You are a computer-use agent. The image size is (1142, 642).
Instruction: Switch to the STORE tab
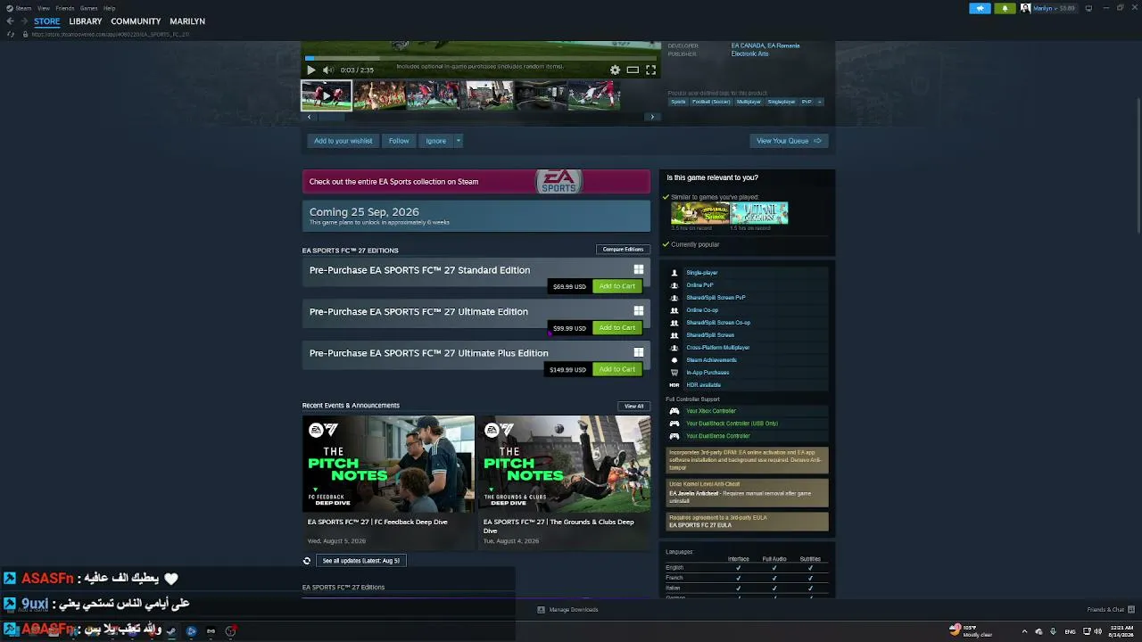coord(47,21)
